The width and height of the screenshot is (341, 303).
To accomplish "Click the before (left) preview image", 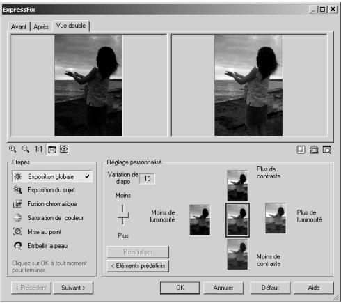I will coord(88,85).
